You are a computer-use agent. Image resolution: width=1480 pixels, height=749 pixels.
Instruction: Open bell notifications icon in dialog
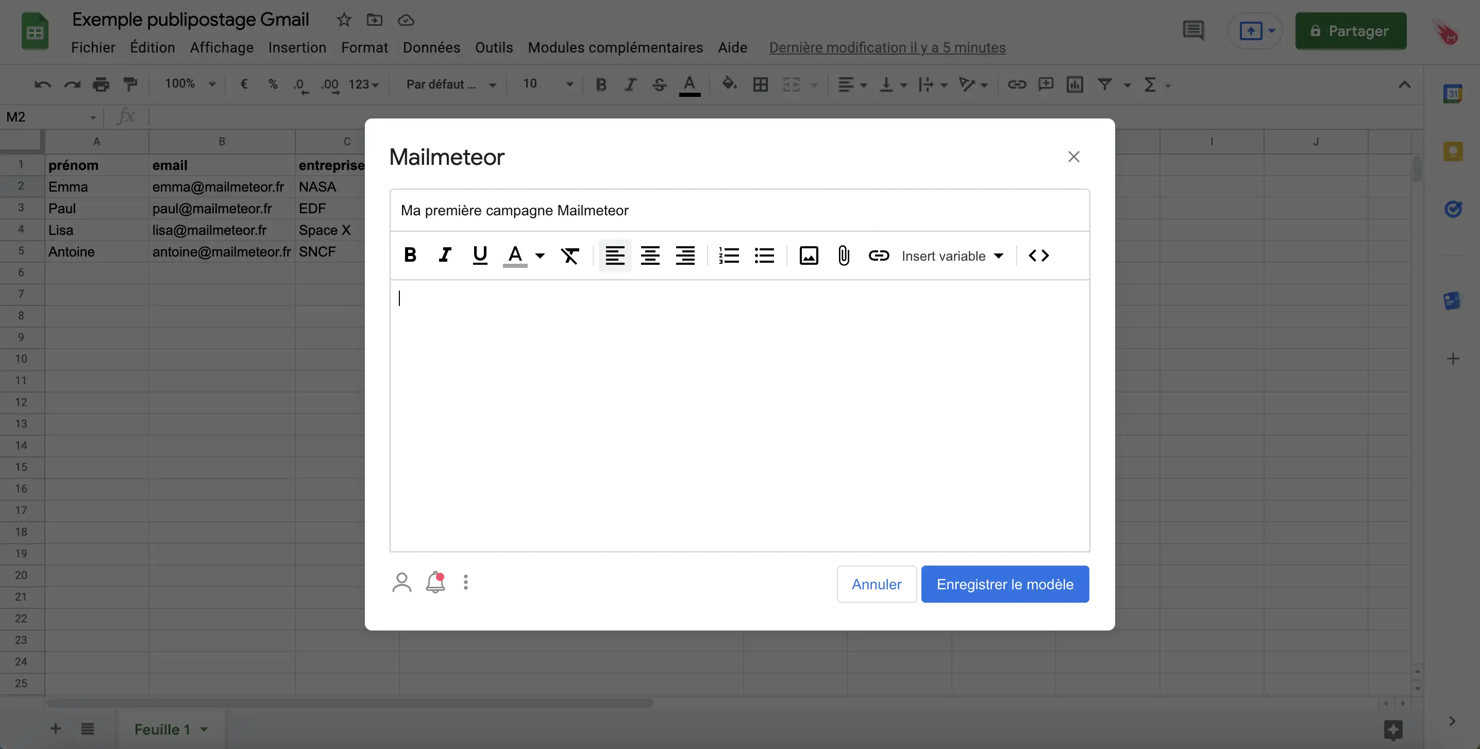point(435,583)
